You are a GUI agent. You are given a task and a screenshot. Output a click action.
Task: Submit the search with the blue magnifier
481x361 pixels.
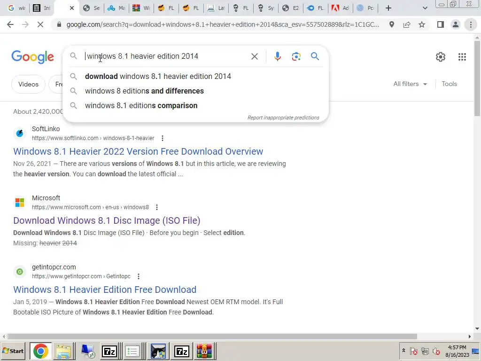[x=315, y=56]
